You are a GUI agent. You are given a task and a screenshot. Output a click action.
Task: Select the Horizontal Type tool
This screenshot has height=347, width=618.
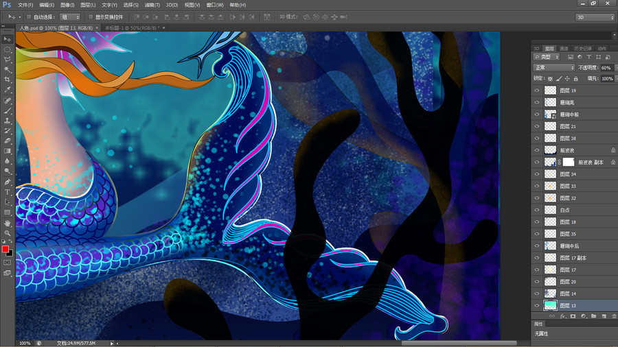pos(7,192)
